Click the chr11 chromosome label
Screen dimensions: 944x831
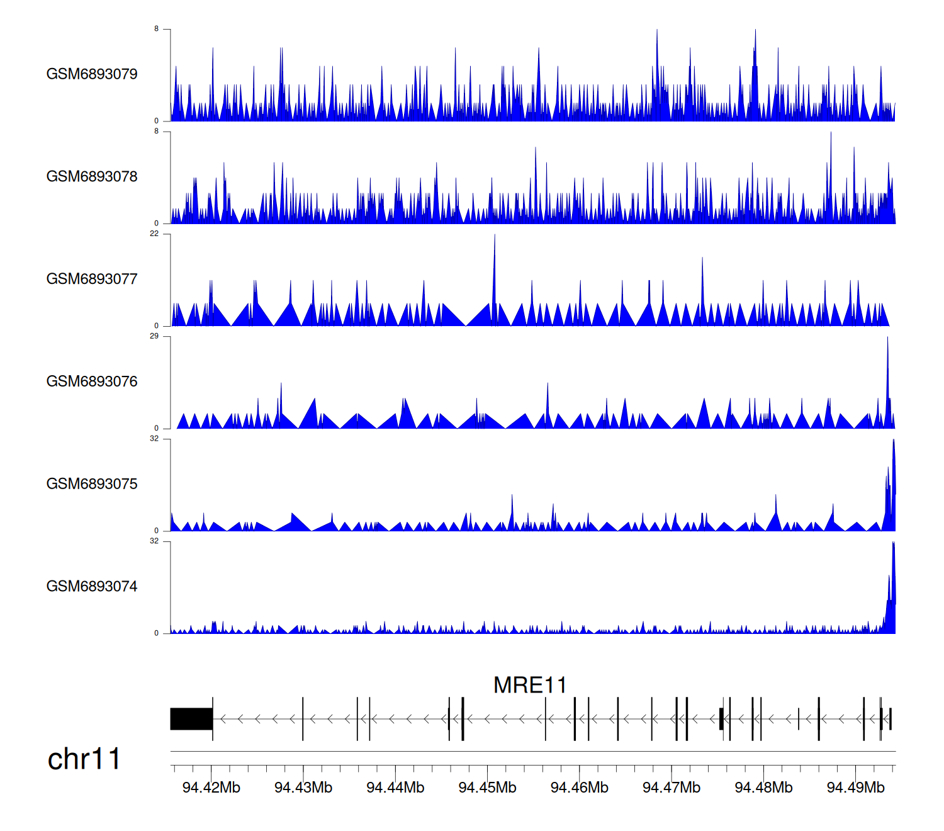pyautogui.click(x=84, y=759)
